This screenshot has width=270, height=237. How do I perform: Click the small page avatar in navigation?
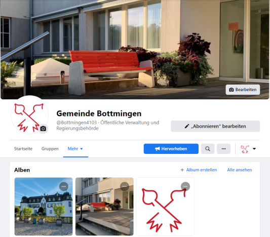click(x=245, y=149)
